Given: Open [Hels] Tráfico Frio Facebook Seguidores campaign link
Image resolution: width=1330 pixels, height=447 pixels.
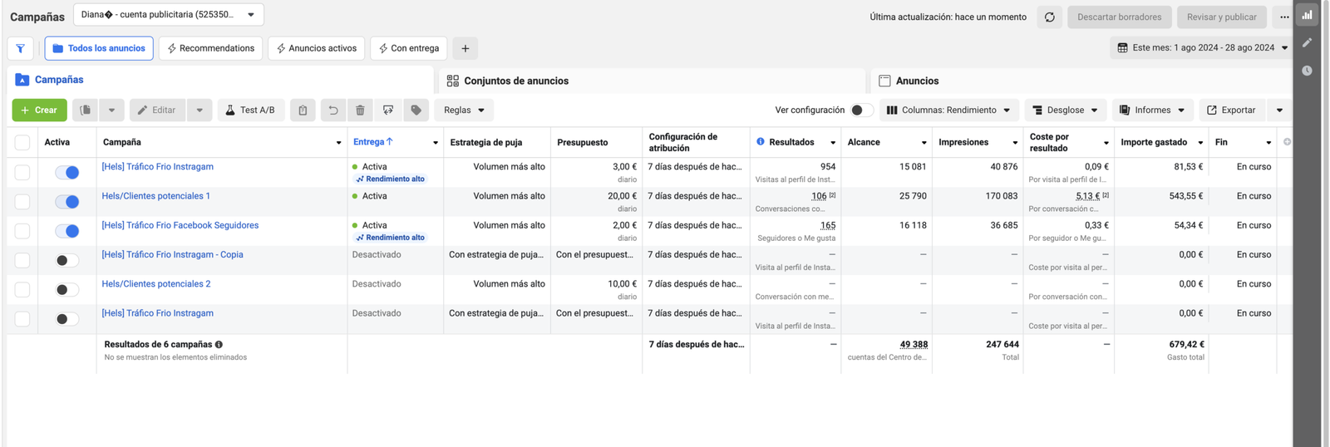Looking at the screenshot, I should click(x=180, y=225).
